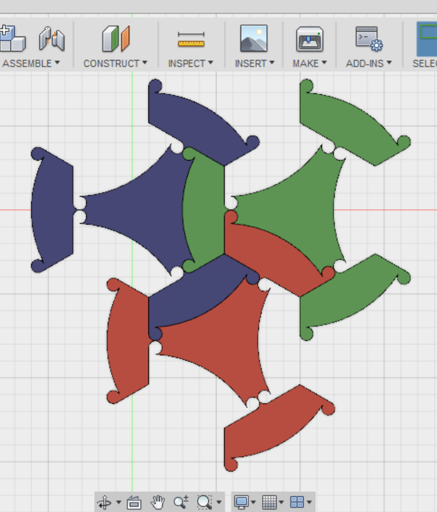This screenshot has height=512, width=437.
Task: Activate the Pan hand tool
Action: pyautogui.click(x=157, y=502)
